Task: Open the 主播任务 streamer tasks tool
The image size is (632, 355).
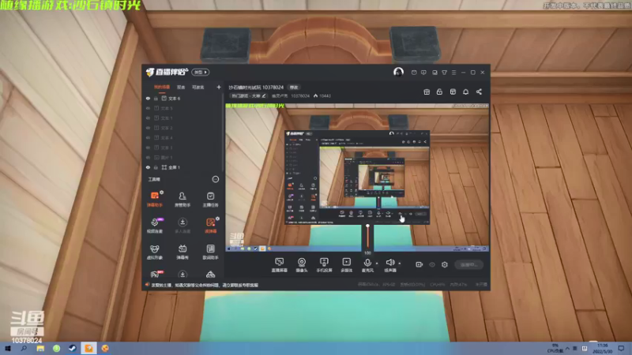Action: (210, 200)
